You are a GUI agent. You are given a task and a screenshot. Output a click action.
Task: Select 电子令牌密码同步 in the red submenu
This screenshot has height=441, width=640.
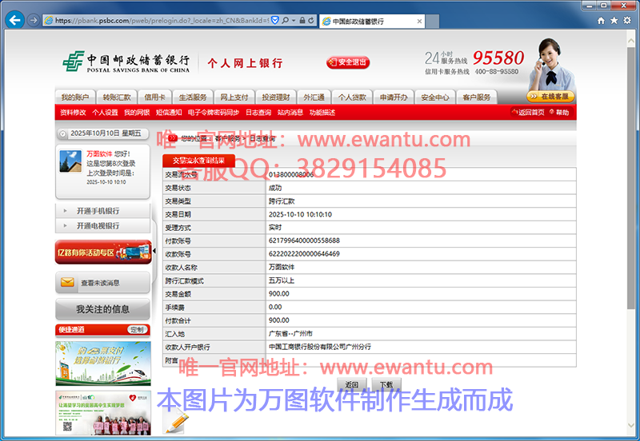214,113
